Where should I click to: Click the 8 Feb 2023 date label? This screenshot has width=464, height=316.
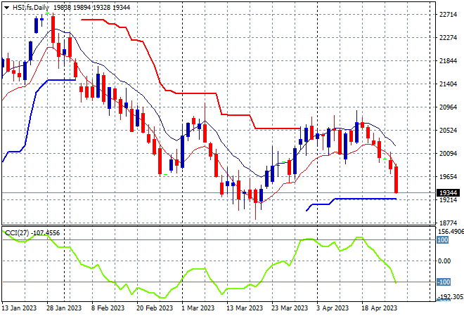pos(108,308)
